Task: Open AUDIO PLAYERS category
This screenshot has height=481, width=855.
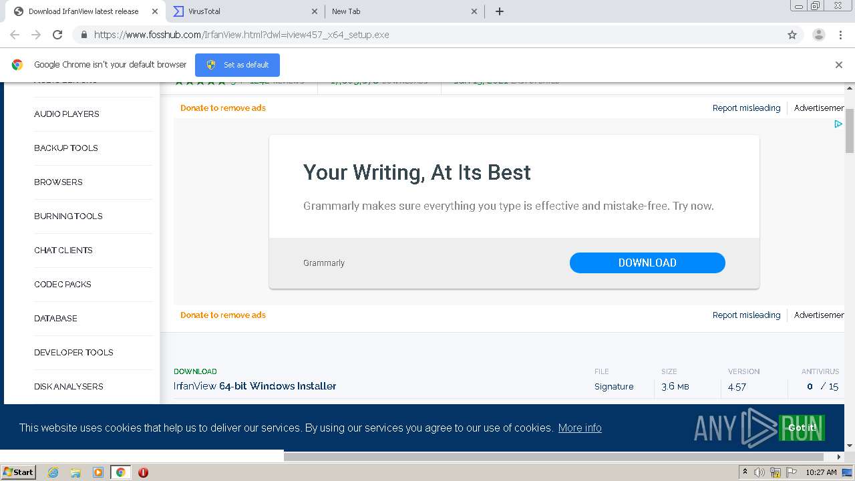Action: 67,114
